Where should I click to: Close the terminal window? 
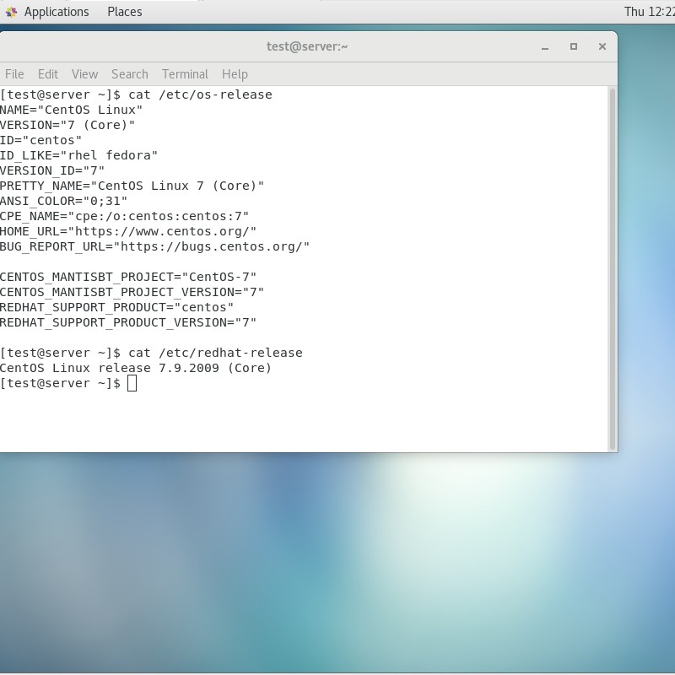pyautogui.click(x=602, y=46)
